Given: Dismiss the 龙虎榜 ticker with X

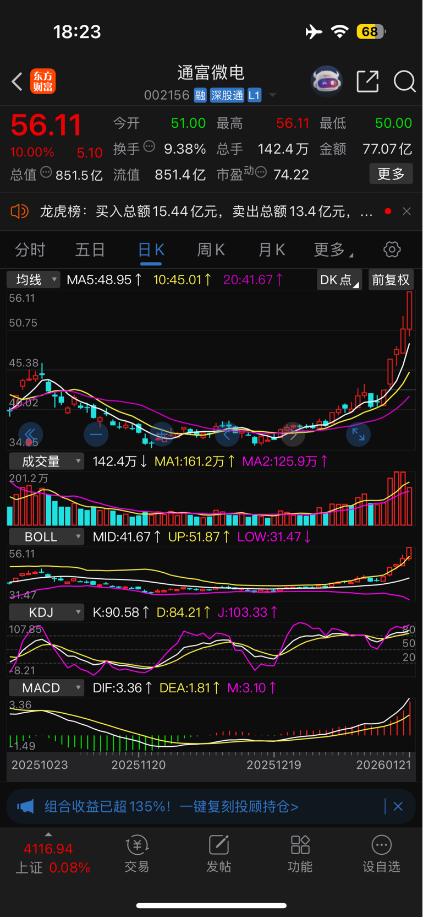Looking at the screenshot, I should point(406,211).
